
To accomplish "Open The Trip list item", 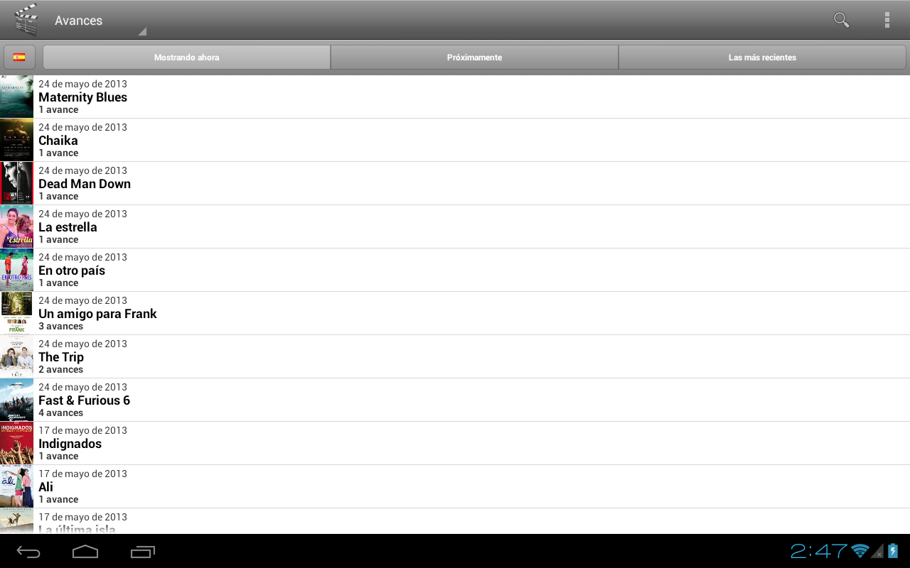I will [455, 356].
